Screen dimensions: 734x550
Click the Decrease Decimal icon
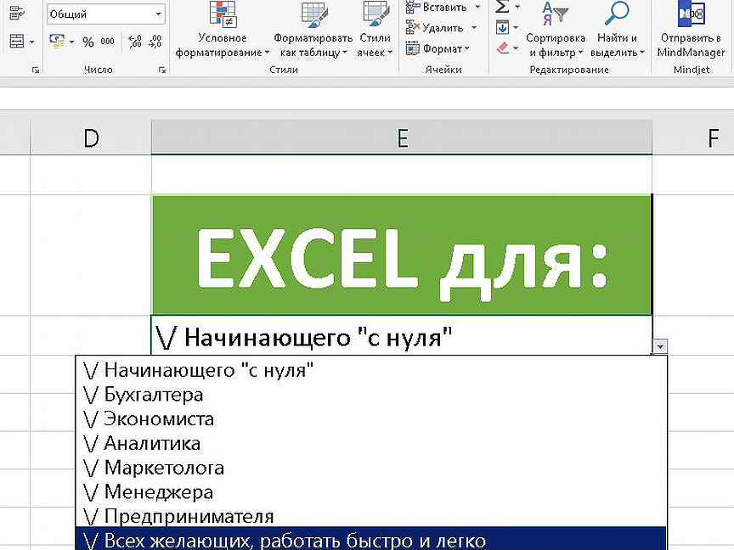(155, 42)
